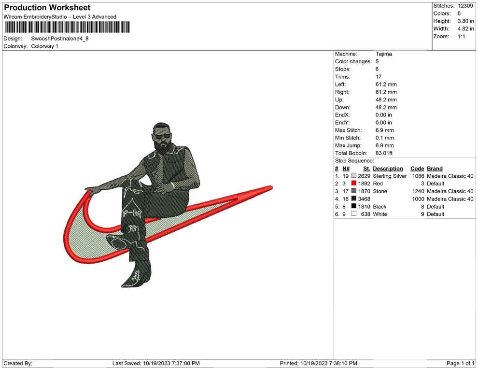Image resolution: width=478 pixels, height=368 pixels.
Task: Click the Description column header
Action: [x=388, y=169]
